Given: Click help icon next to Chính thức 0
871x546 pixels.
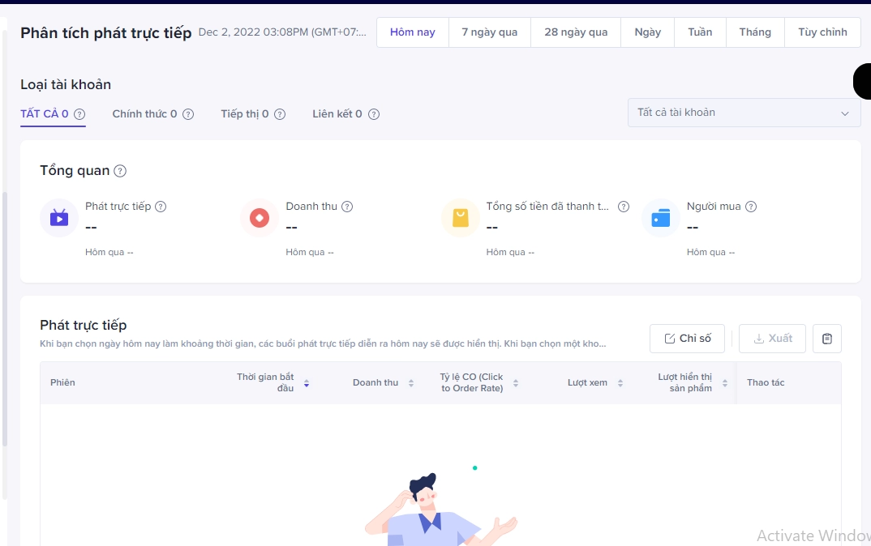Looking at the screenshot, I should [188, 114].
